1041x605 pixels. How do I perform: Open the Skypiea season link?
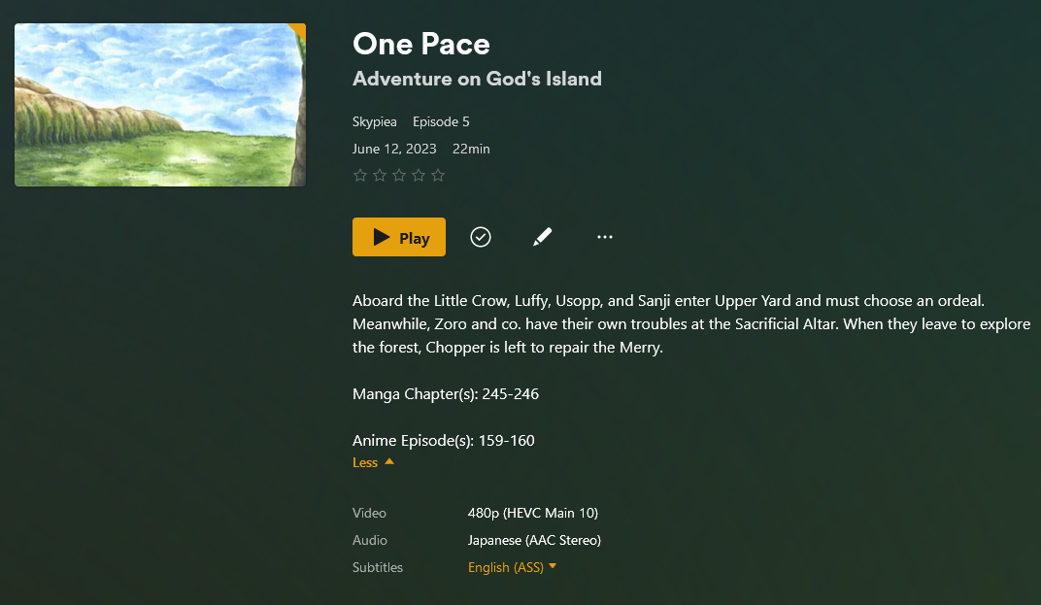pos(375,121)
